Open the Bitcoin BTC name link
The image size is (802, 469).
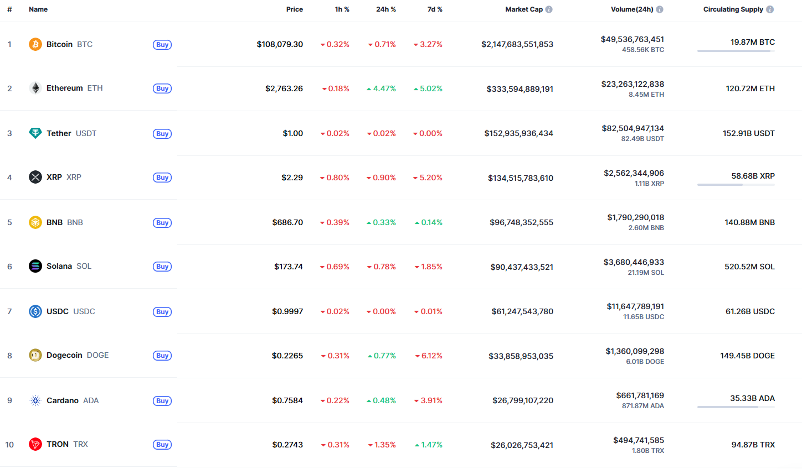click(69, 44)
